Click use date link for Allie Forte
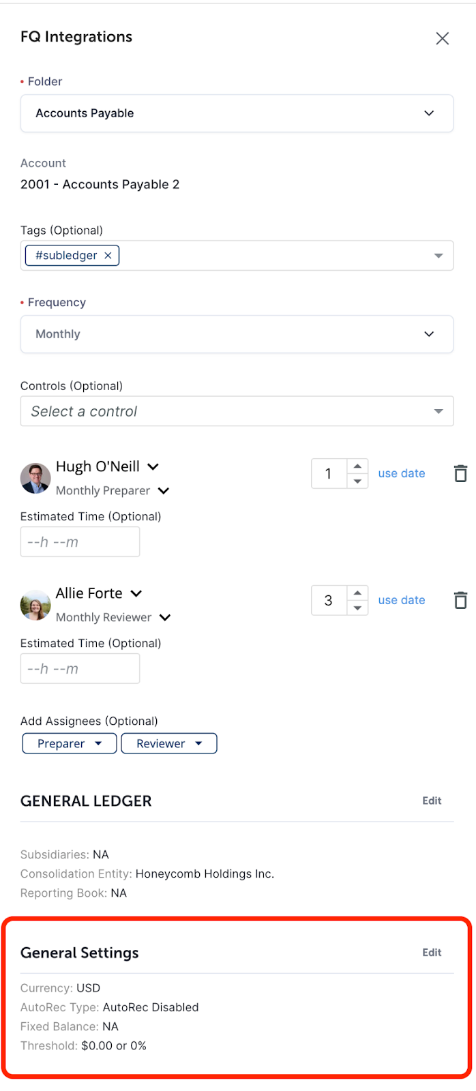Screen dimensions: 476x1091 pyautogui.click(x=402, y=600)
